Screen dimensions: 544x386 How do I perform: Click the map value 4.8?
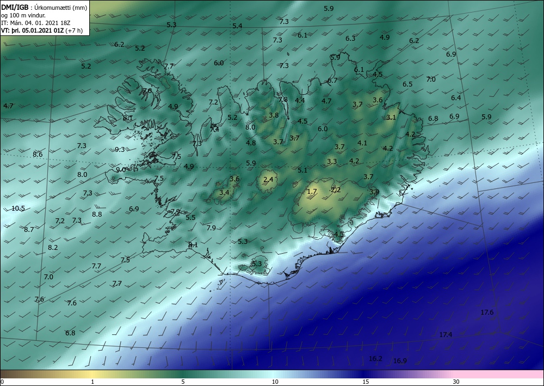(x=251, y=143)
